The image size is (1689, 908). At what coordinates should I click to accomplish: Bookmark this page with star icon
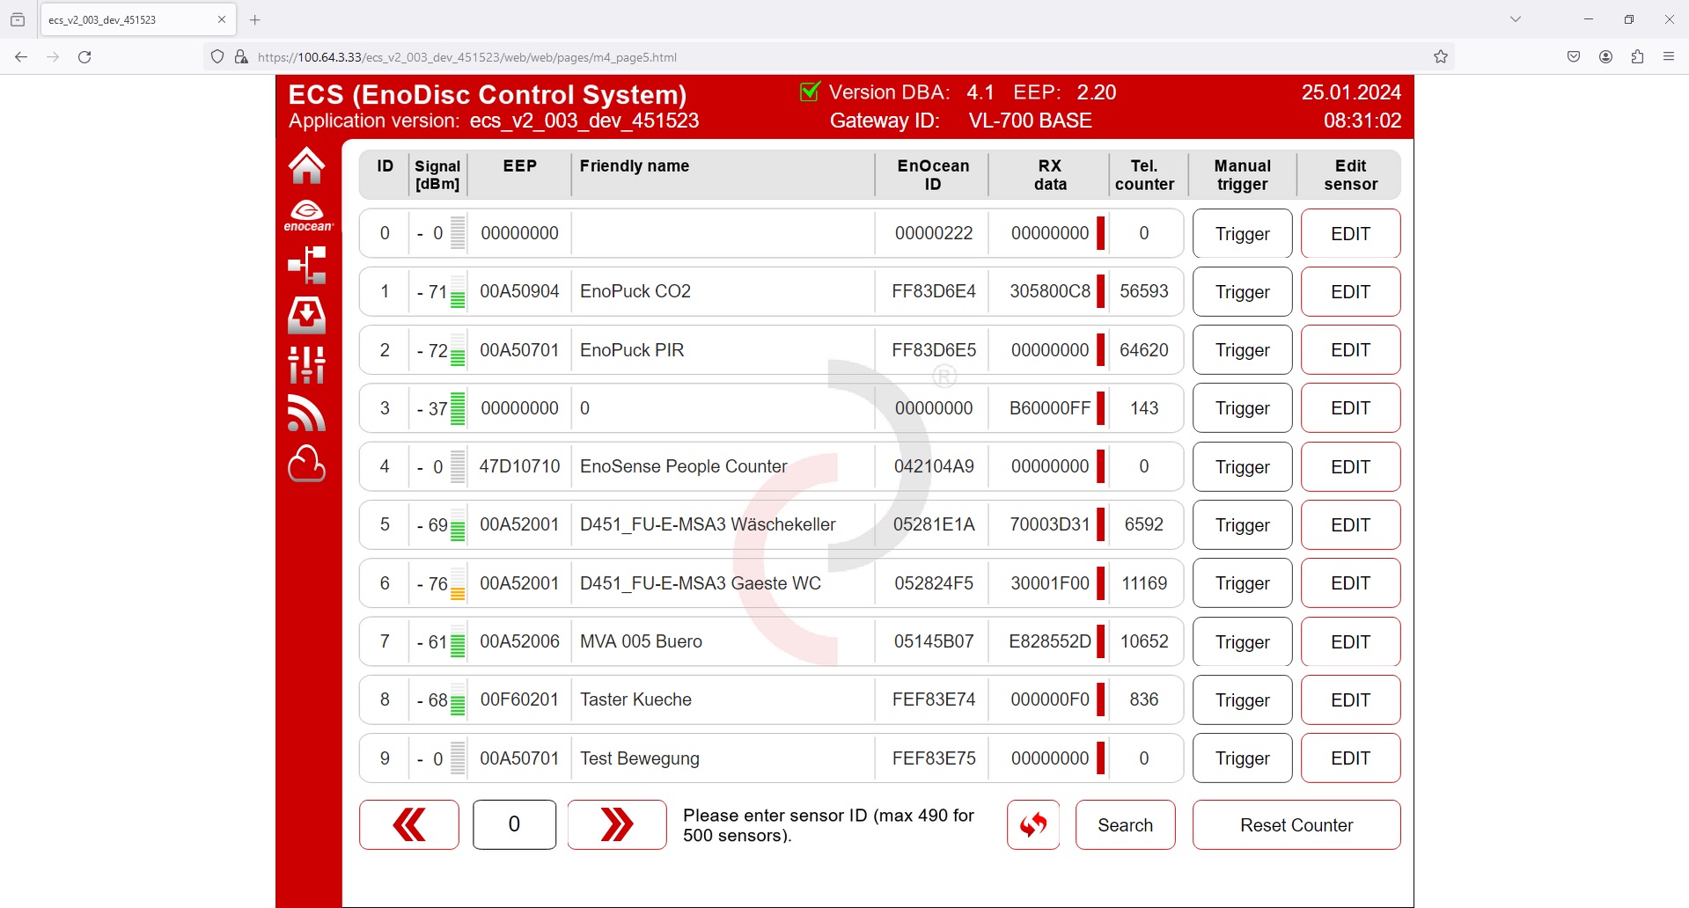click(1441, 57)
